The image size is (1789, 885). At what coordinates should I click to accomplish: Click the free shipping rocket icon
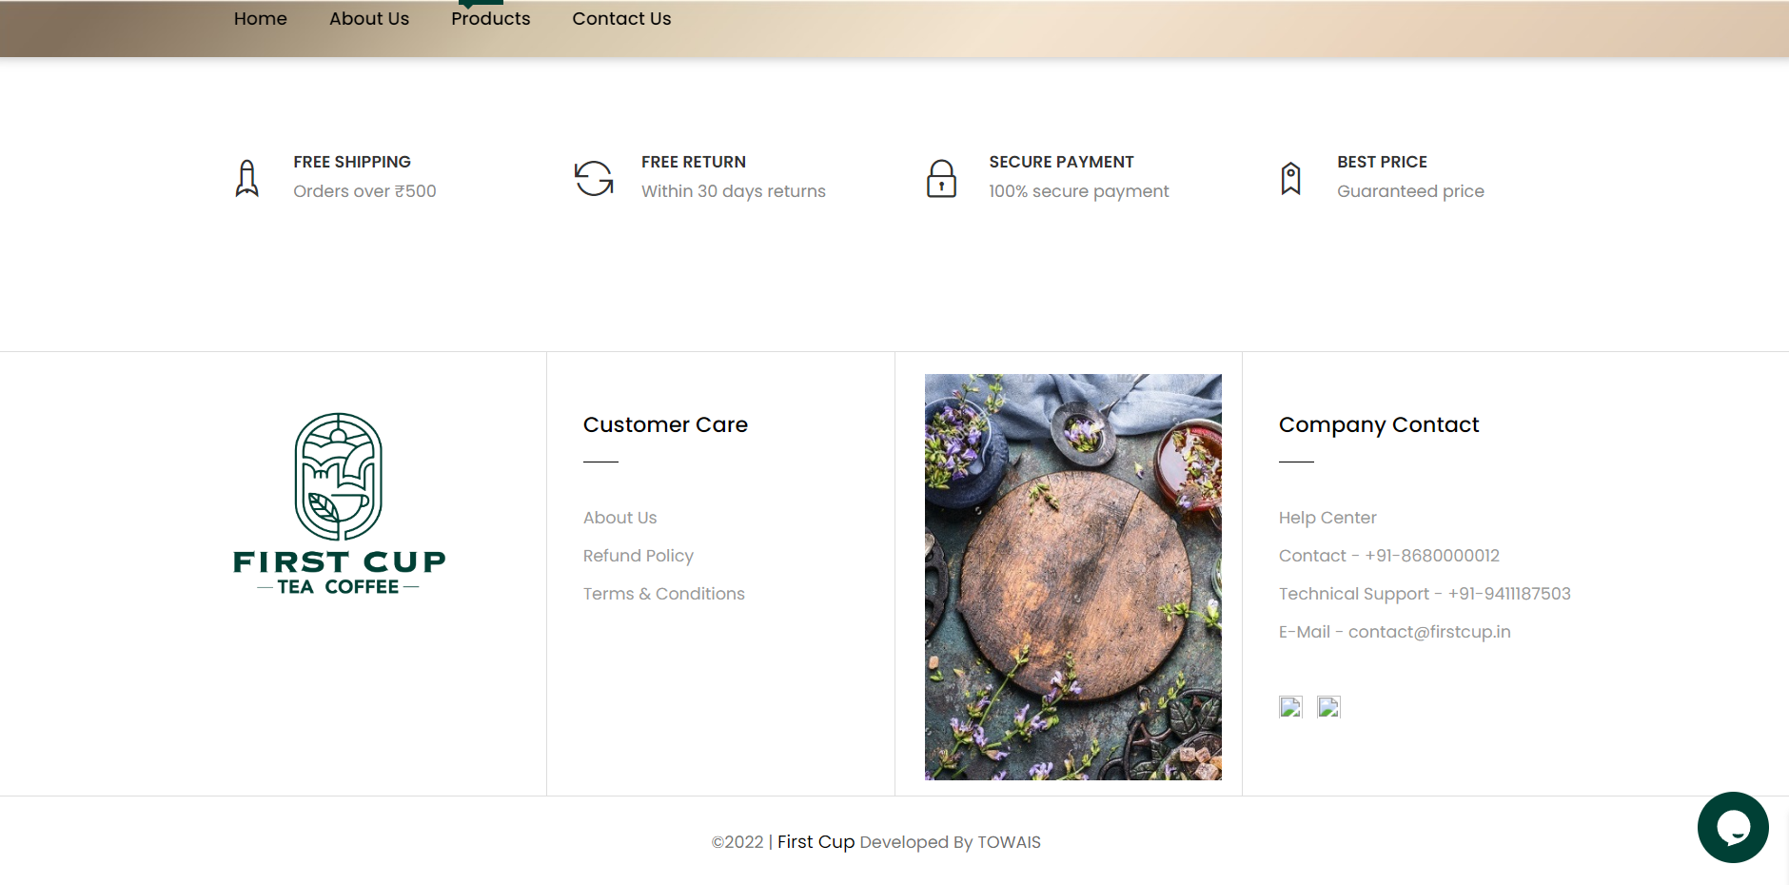(x=247, y=178)
